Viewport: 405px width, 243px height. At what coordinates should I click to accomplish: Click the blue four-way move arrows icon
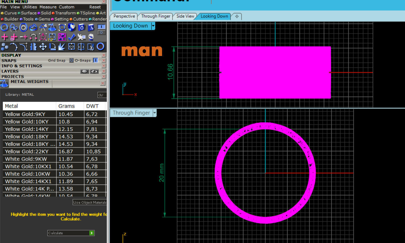(x=43, y=47)
